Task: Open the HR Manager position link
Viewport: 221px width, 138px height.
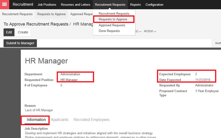Action: coord(69,80)
